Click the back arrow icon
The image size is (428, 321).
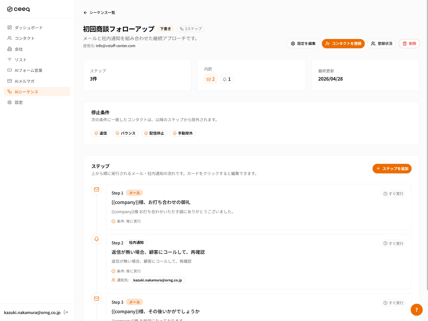85,13
